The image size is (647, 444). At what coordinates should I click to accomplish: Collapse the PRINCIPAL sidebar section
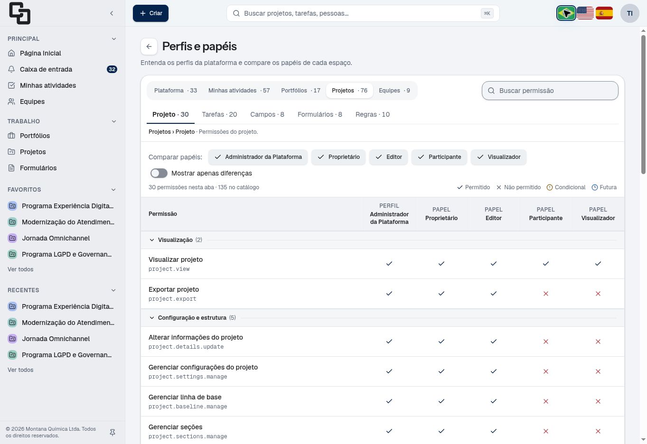(x=114, y=39)
